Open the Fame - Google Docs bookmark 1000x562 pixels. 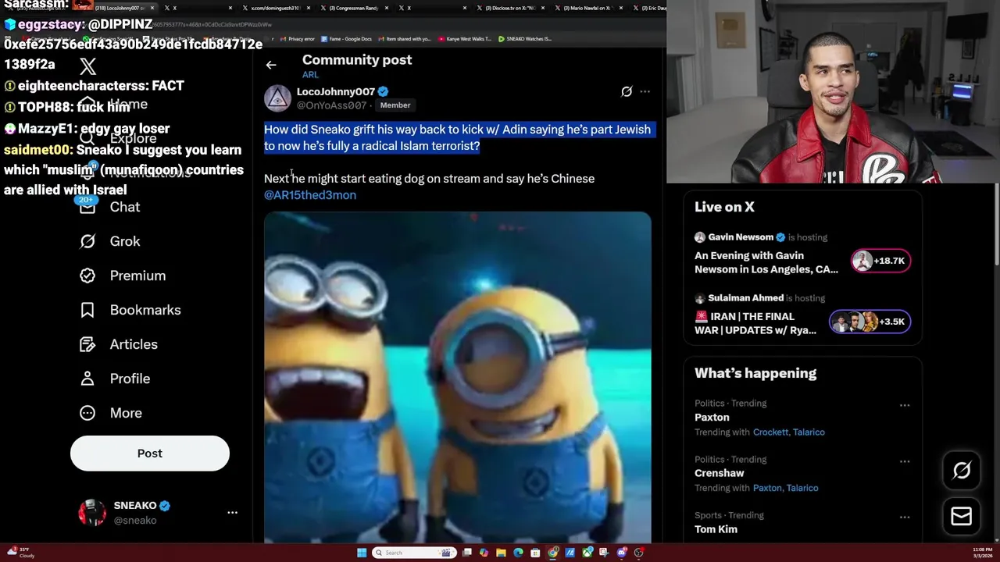[x=346, y=38]
